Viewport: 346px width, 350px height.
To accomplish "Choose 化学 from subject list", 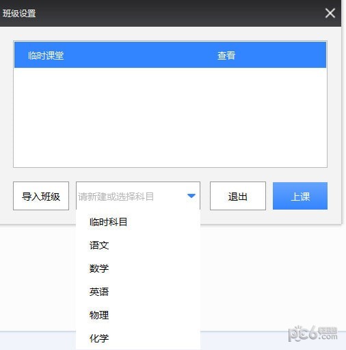I will tap(138, 338).
